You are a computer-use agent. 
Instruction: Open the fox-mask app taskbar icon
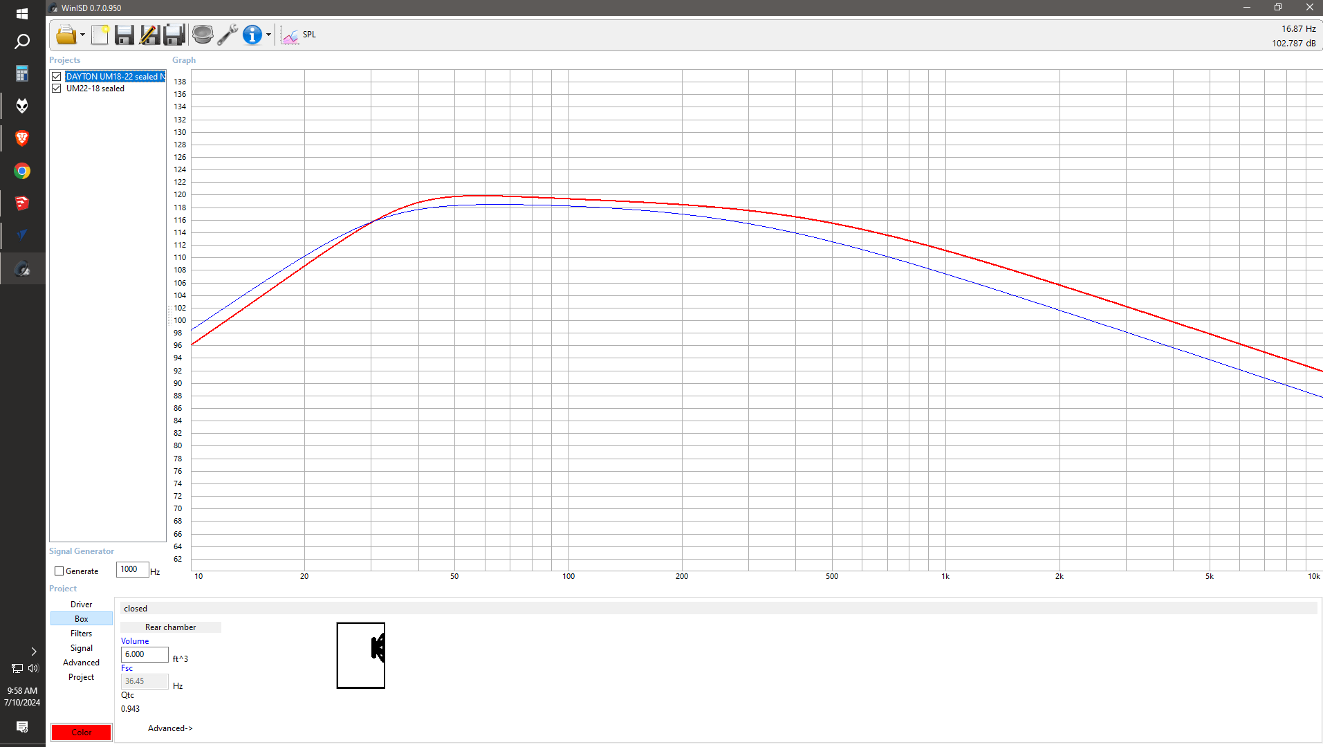pos(22,106)
